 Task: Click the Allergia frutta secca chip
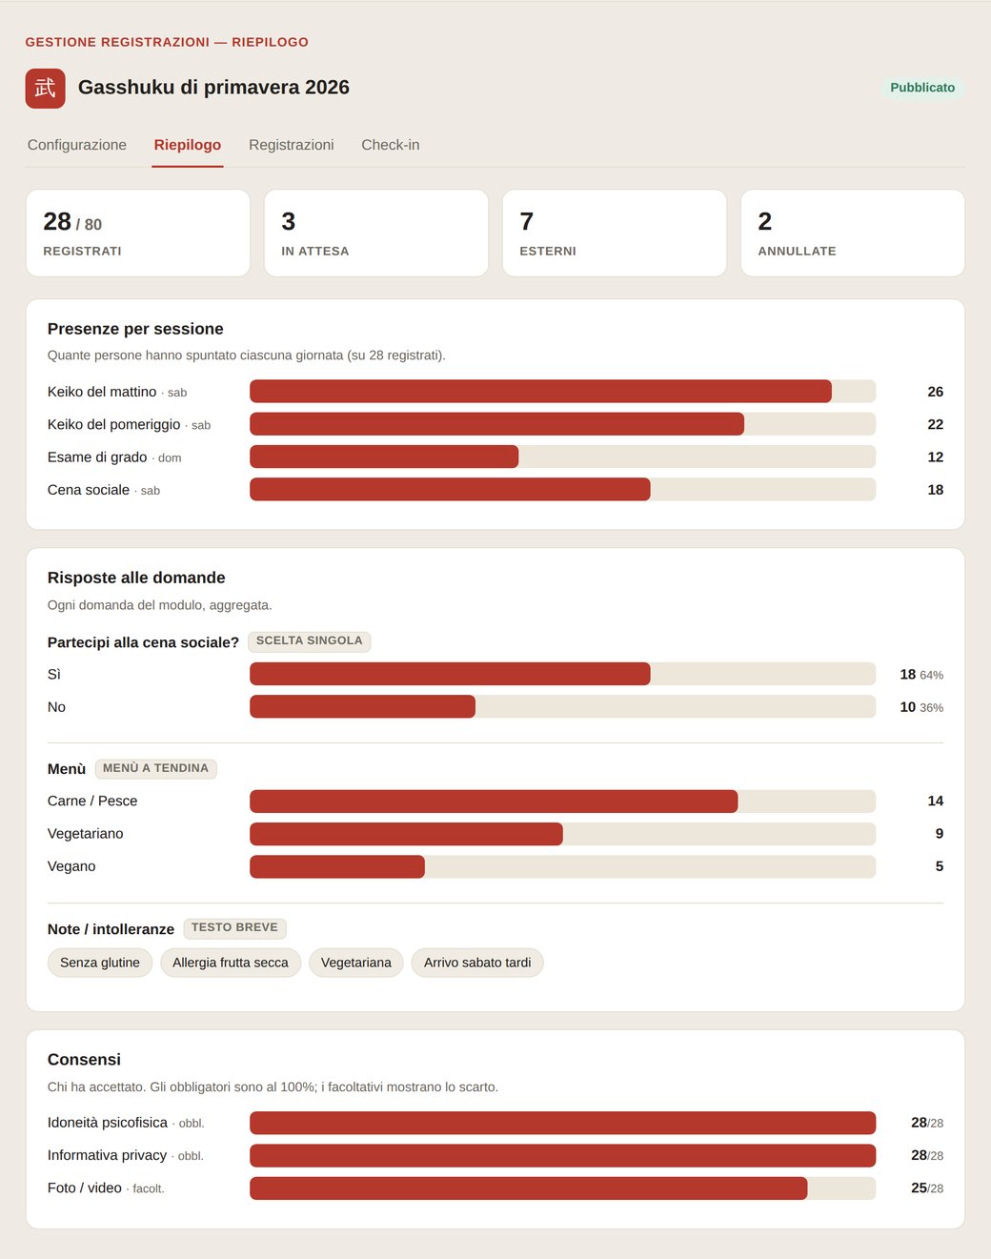(231, 963)
